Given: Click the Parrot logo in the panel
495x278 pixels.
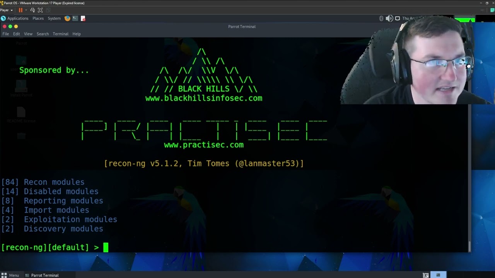Looking at the screenshot, I should [3, 18].
